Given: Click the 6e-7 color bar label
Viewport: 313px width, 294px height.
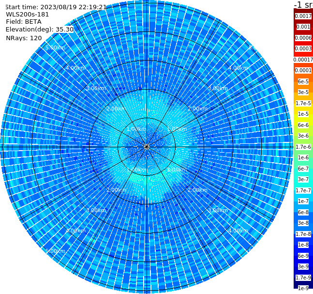Looking at the screenshot, I should [303, 169].
